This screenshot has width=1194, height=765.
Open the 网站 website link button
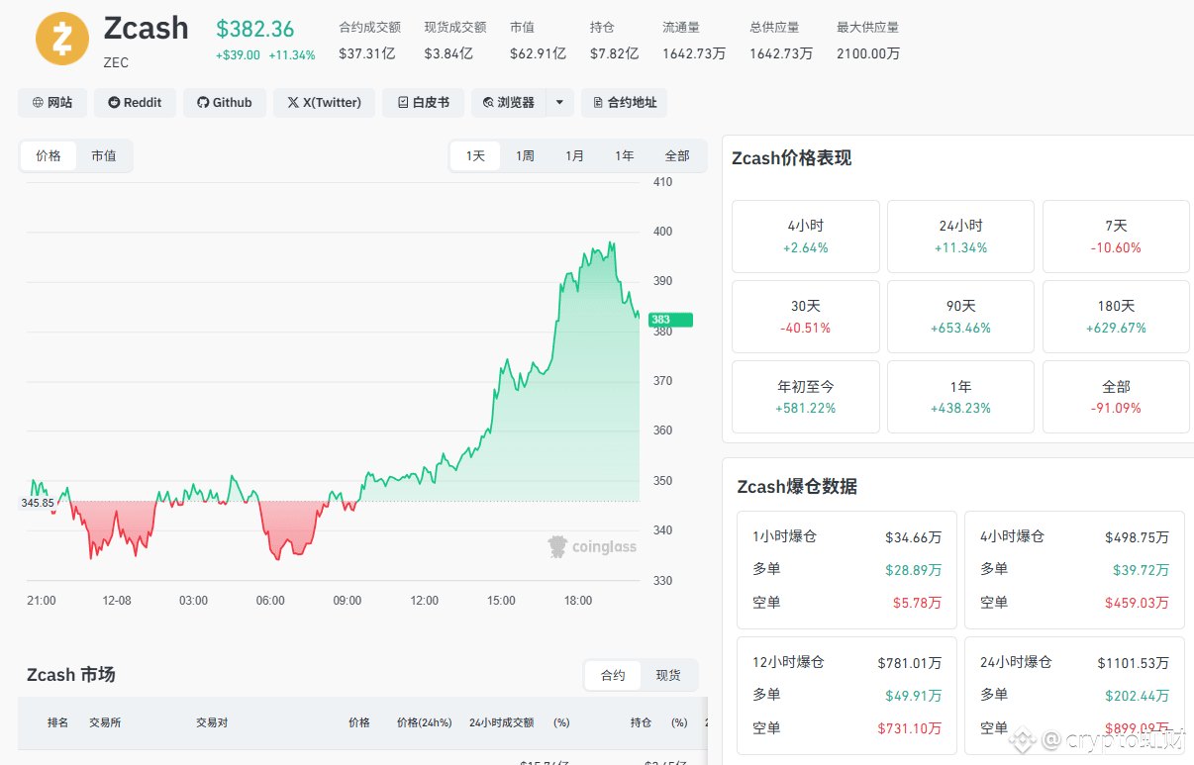52,103
